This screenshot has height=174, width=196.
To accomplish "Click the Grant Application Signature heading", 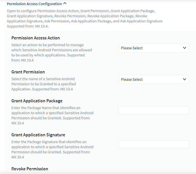I will (38, 135).
